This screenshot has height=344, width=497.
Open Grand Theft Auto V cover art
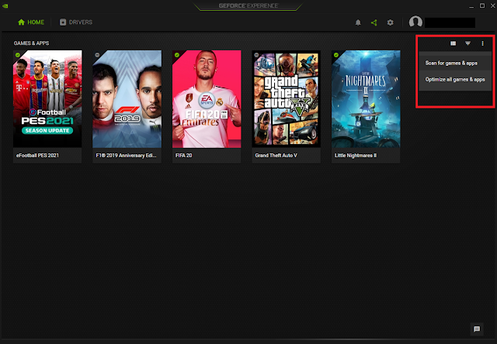pos(287,99)
